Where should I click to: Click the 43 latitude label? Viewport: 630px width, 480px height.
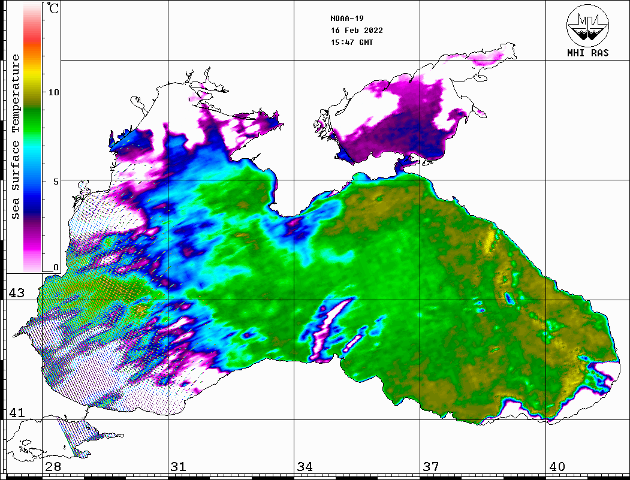(16, 293)
